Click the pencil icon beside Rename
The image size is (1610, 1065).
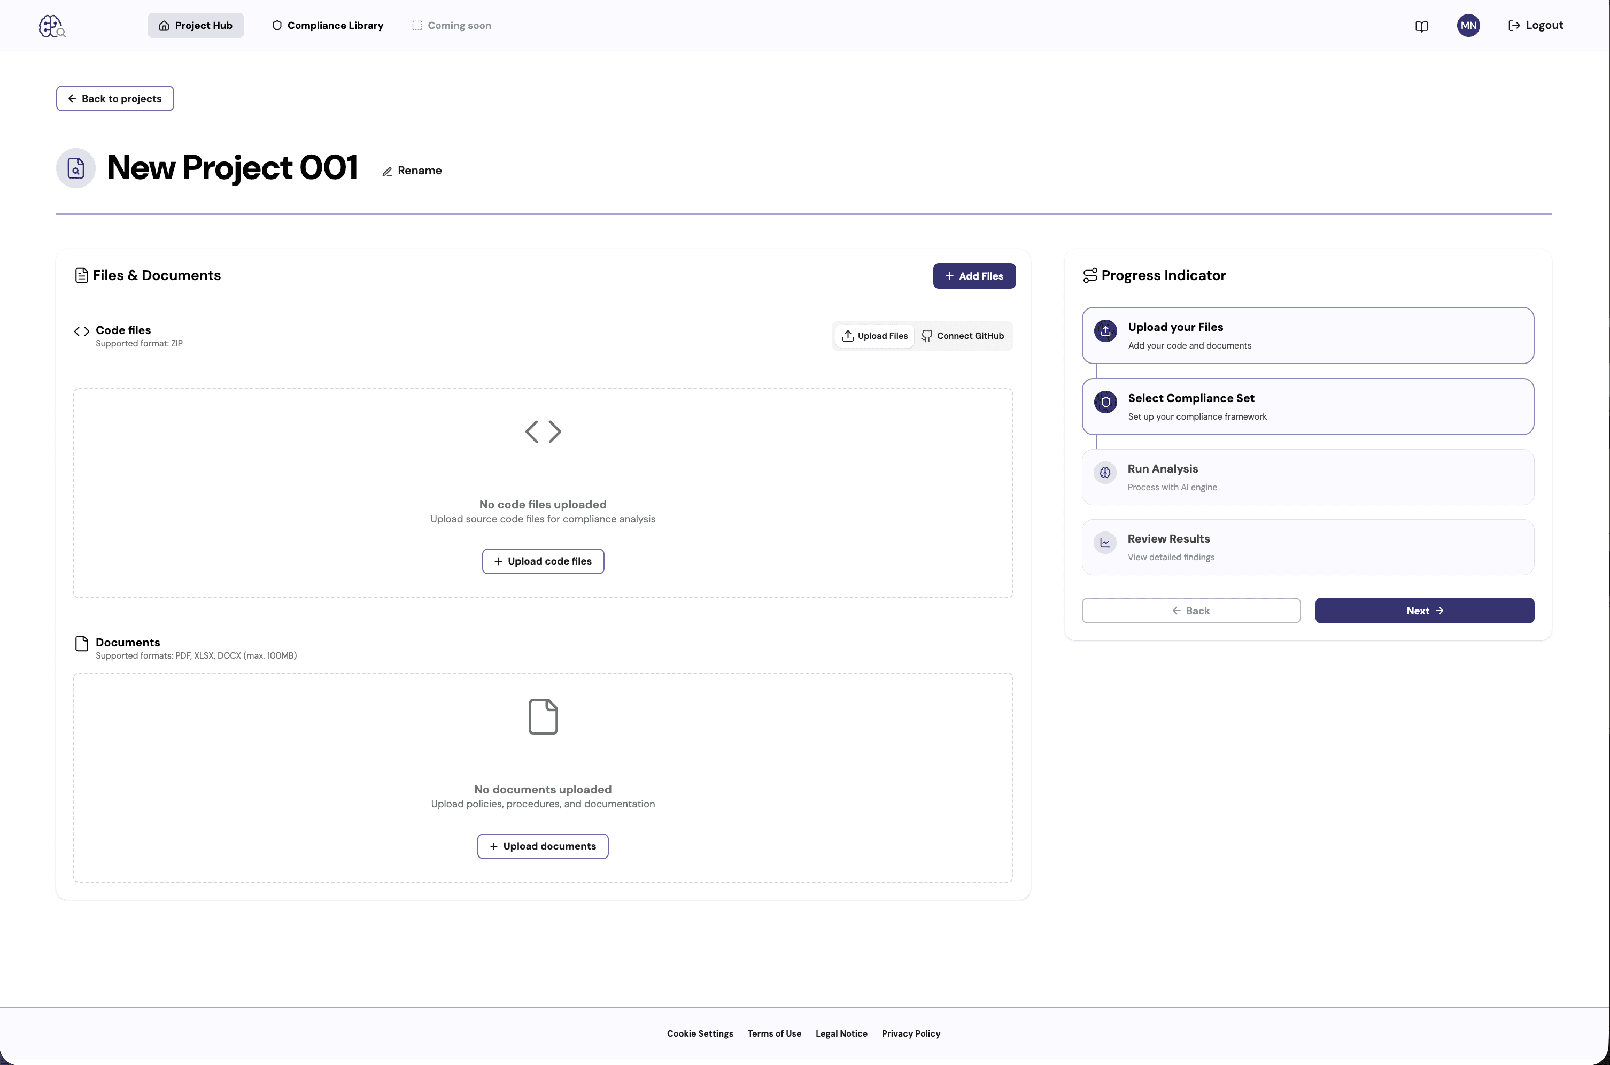pyautogui.click(x=387, y=171)
